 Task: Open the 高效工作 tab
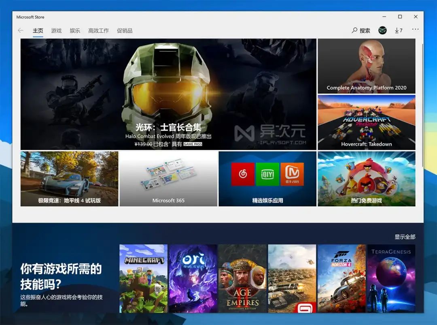(x=99, y=31)
